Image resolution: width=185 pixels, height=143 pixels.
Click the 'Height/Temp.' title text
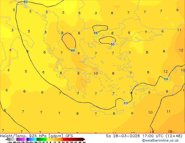14,136
